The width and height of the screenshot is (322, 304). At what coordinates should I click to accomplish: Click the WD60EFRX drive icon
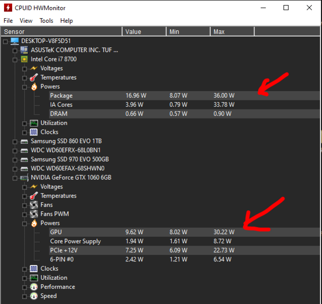(24, 150)
